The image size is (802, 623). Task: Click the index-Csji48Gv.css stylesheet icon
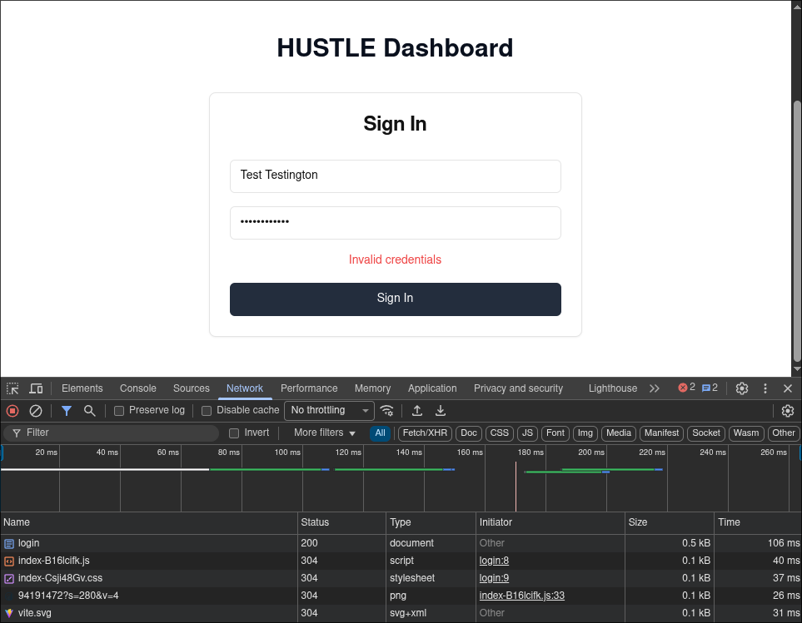point(9,579)
